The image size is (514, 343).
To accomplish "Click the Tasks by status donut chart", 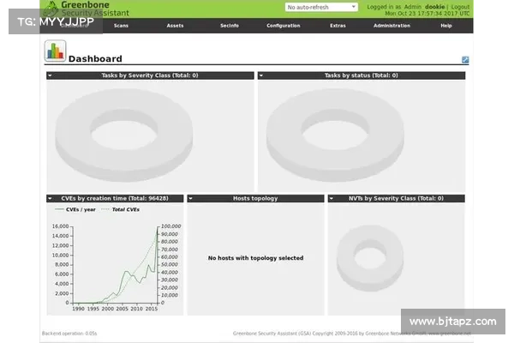I will pyautogui.click(x=335, y=135).
